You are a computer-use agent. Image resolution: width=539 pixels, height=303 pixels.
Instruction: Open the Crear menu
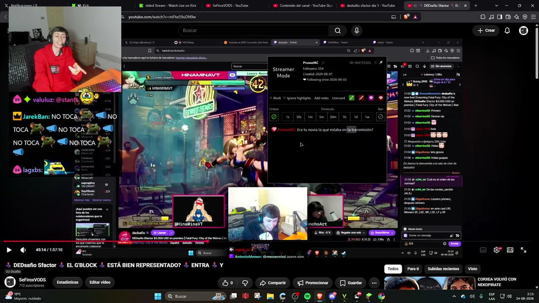click(486, 30)
